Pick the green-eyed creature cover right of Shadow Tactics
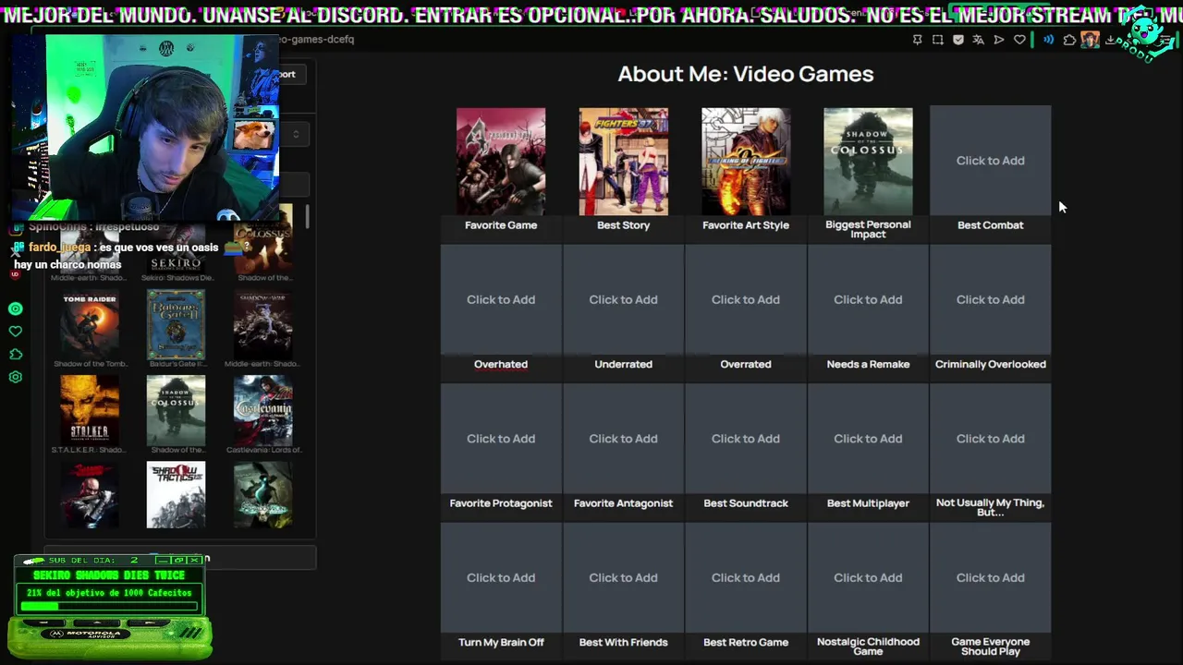Viewport: 1183px width, 665px height. (x=263, y=495)
